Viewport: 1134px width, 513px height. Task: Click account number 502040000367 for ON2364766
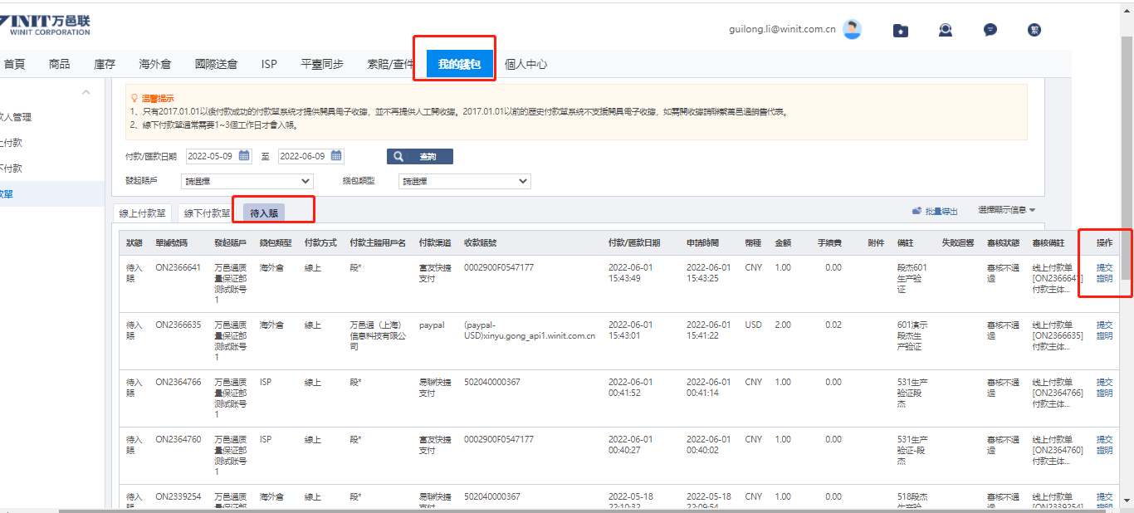pos(492,382)
